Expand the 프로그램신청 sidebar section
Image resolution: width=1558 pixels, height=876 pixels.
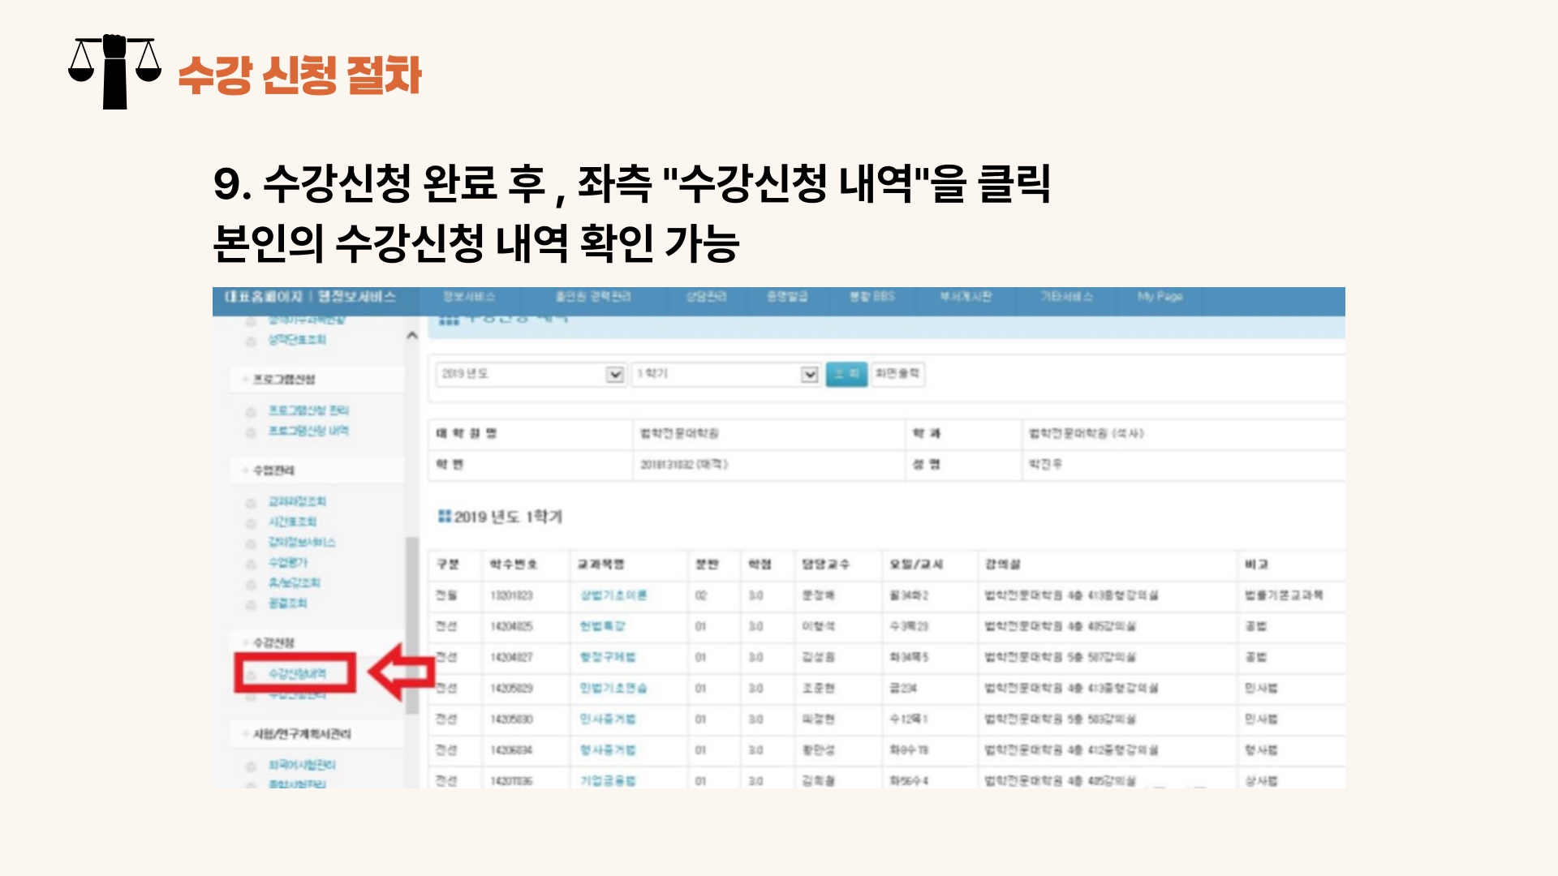(283, 380)
